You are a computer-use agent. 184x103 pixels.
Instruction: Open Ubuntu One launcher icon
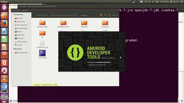tap(4, 63)
